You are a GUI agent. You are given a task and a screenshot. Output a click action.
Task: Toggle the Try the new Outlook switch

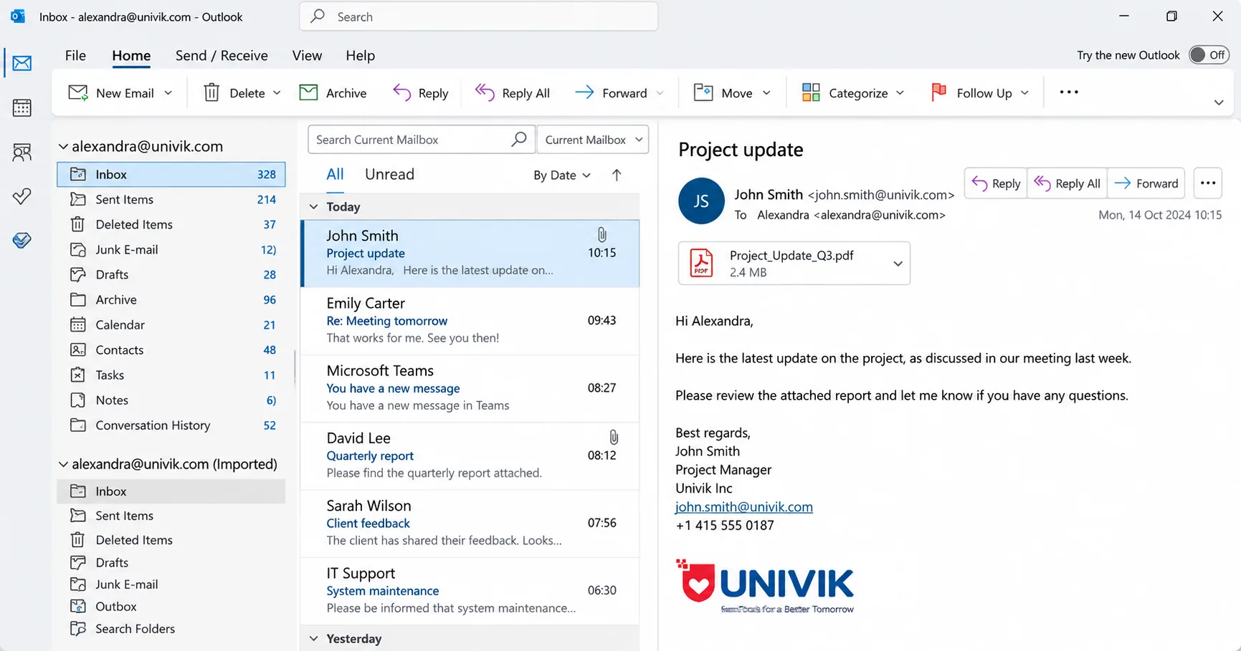[x=1209, y=55]
